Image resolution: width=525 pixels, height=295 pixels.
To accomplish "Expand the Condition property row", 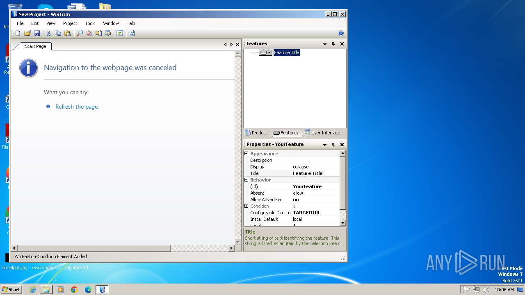I will [247, 206].
